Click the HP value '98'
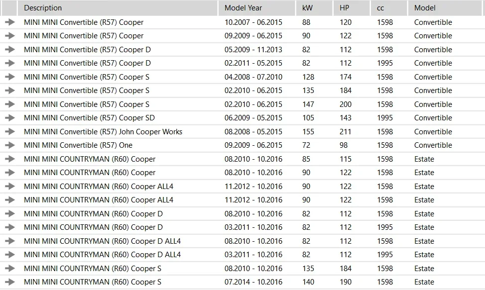 click(344, 145)
